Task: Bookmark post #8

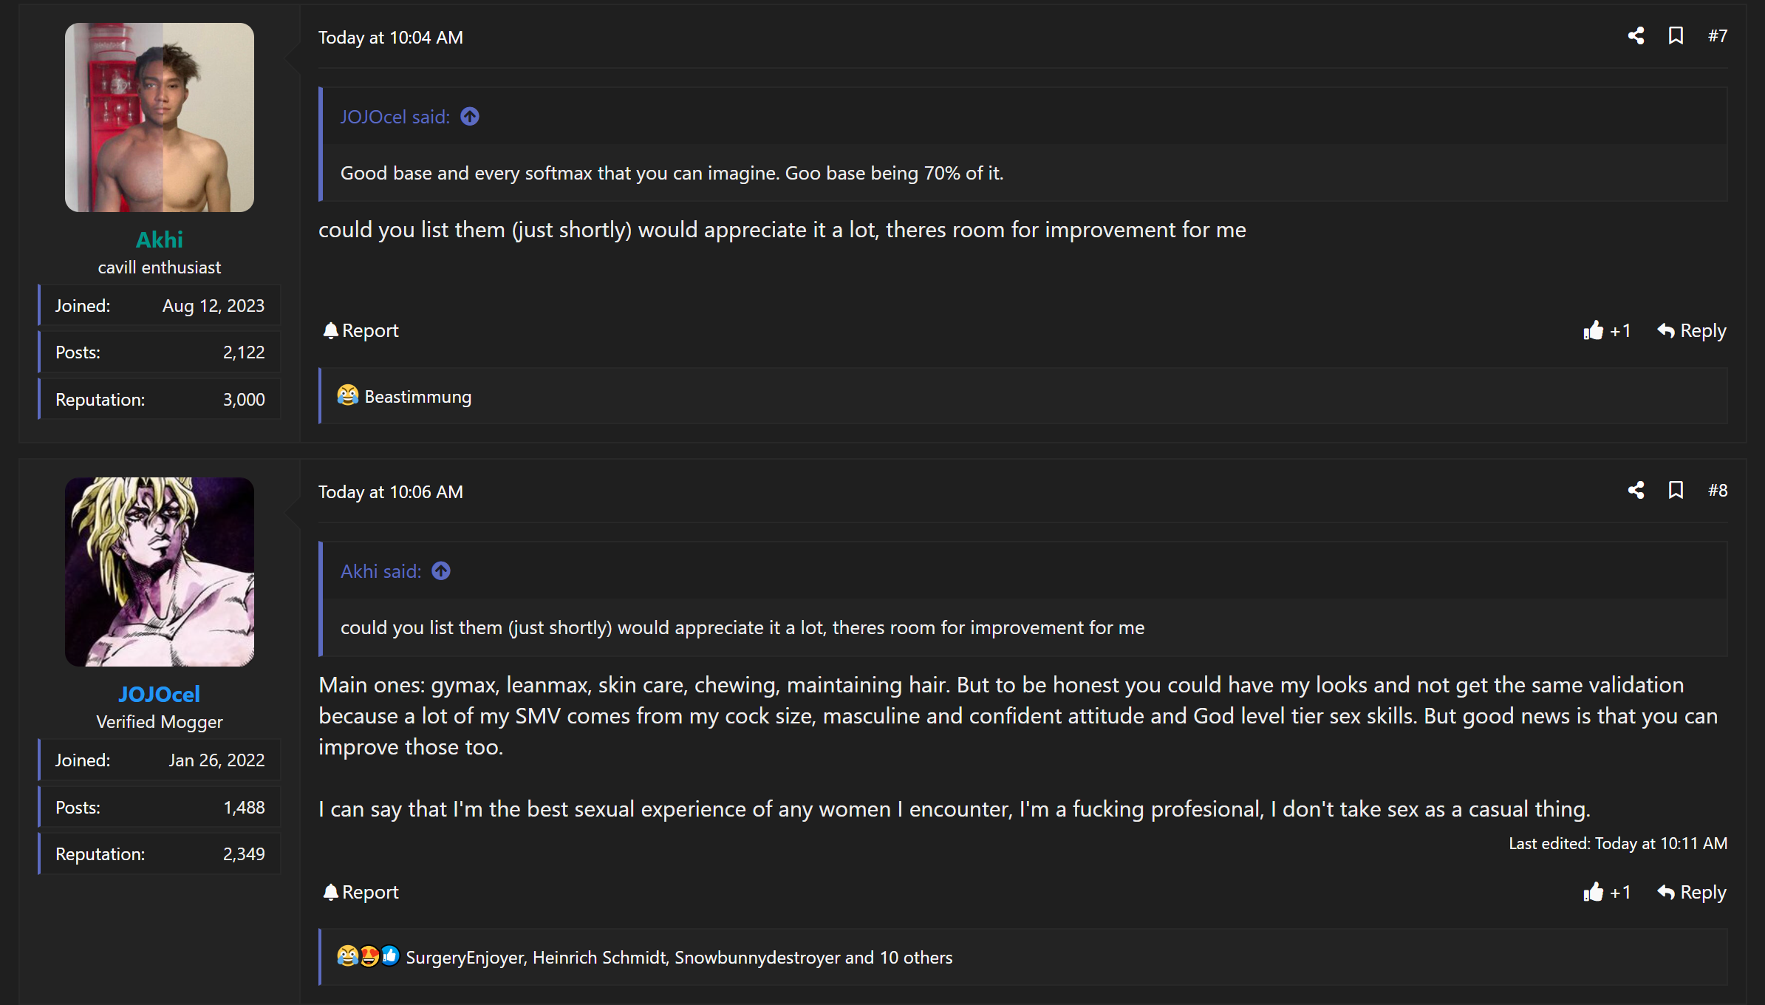Action: click(x=1676, y=491)
